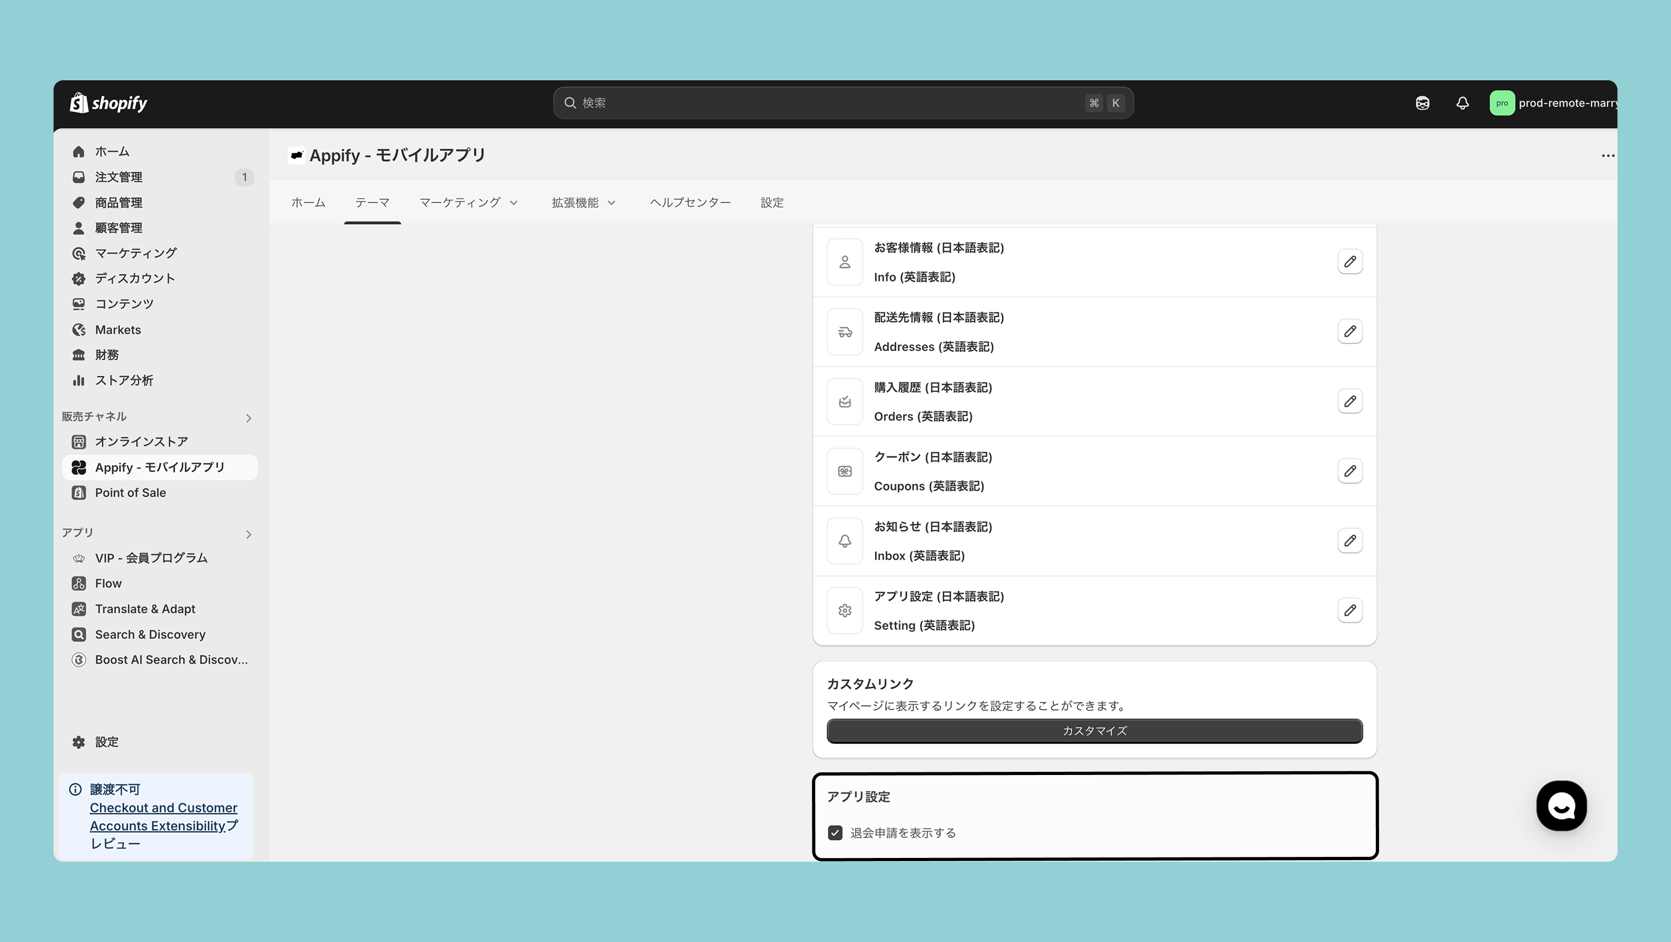Open the ヘルプセンター tab

coord(690,203)
